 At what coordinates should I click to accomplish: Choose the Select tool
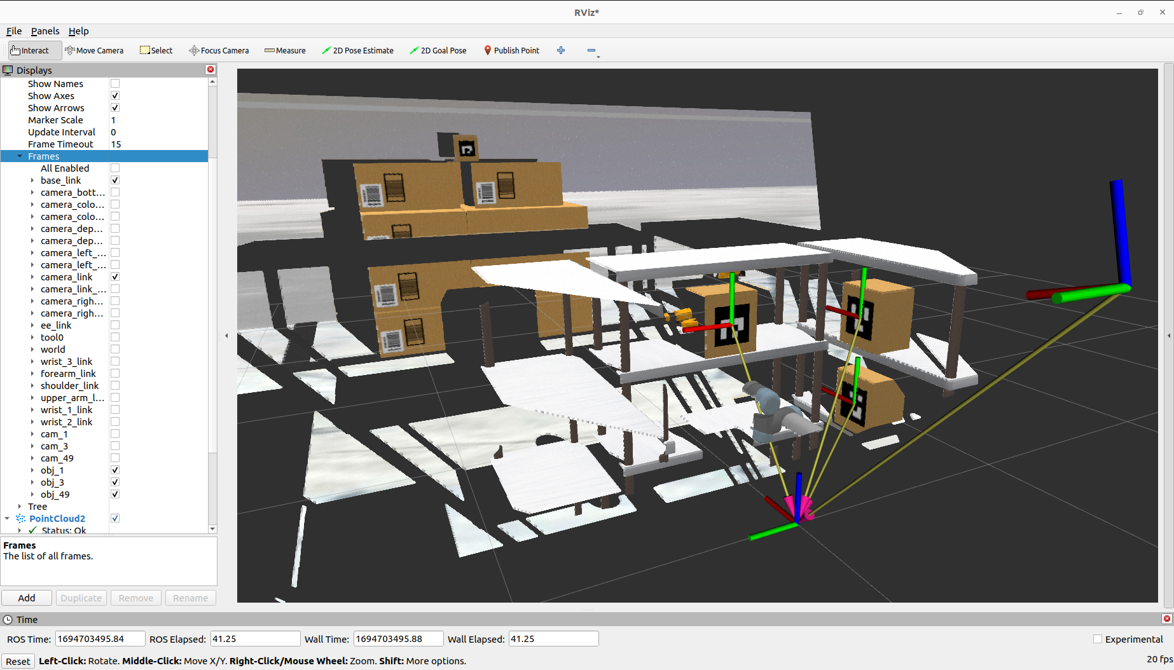(x=156, y=50)
